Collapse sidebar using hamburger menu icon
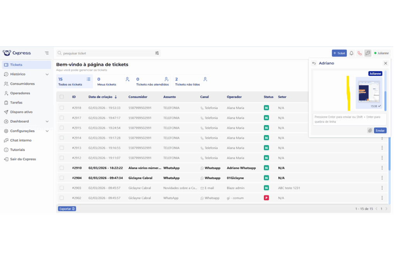Viewport: 397px width, 260px height. pos(47,53)
